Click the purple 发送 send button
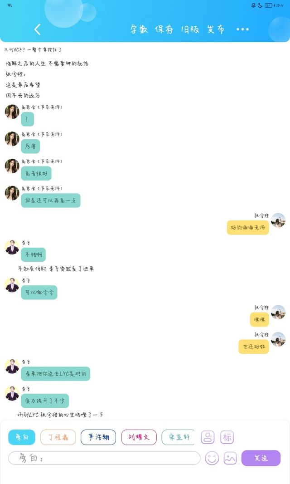The width and height of the screenshot is (290, 484). click(x=261, y=458)
